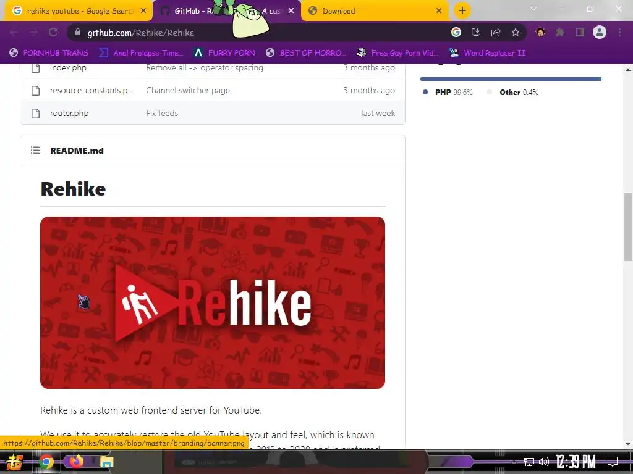Screen dimensions: 633x474
Task: Click the Rehike heading text
Action: point(73,189)
